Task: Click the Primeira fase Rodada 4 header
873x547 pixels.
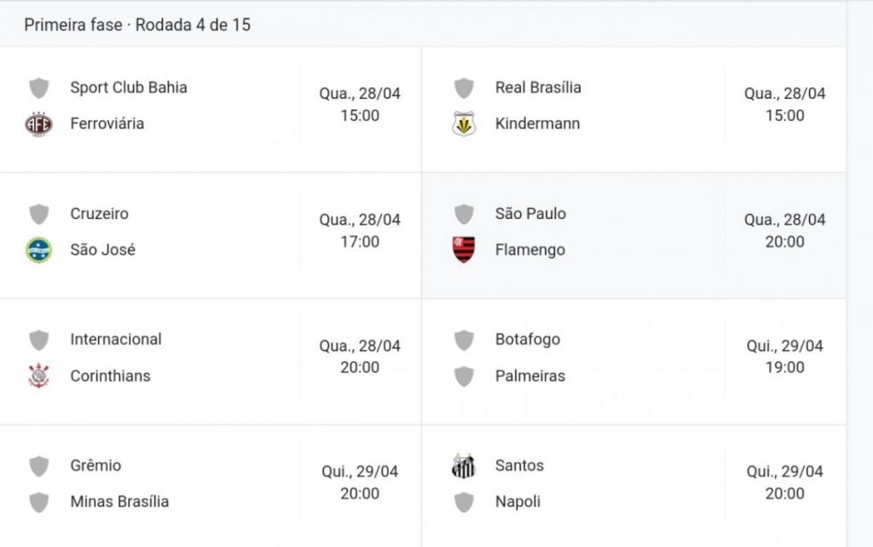Action: pos(137,25)
